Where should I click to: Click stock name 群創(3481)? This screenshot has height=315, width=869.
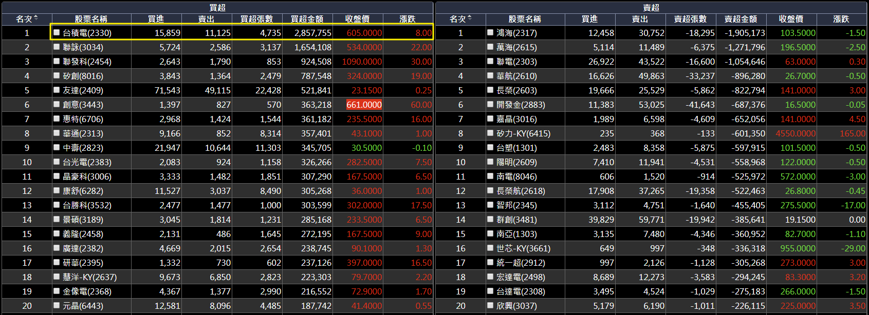[x=516, y=220]
